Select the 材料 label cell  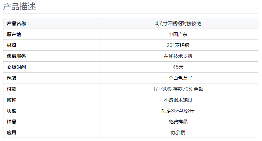12,45
